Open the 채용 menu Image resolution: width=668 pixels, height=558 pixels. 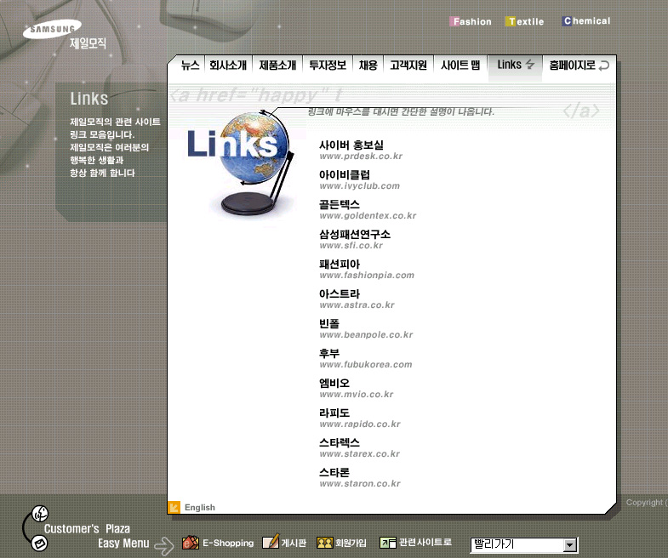click(368, 65)
